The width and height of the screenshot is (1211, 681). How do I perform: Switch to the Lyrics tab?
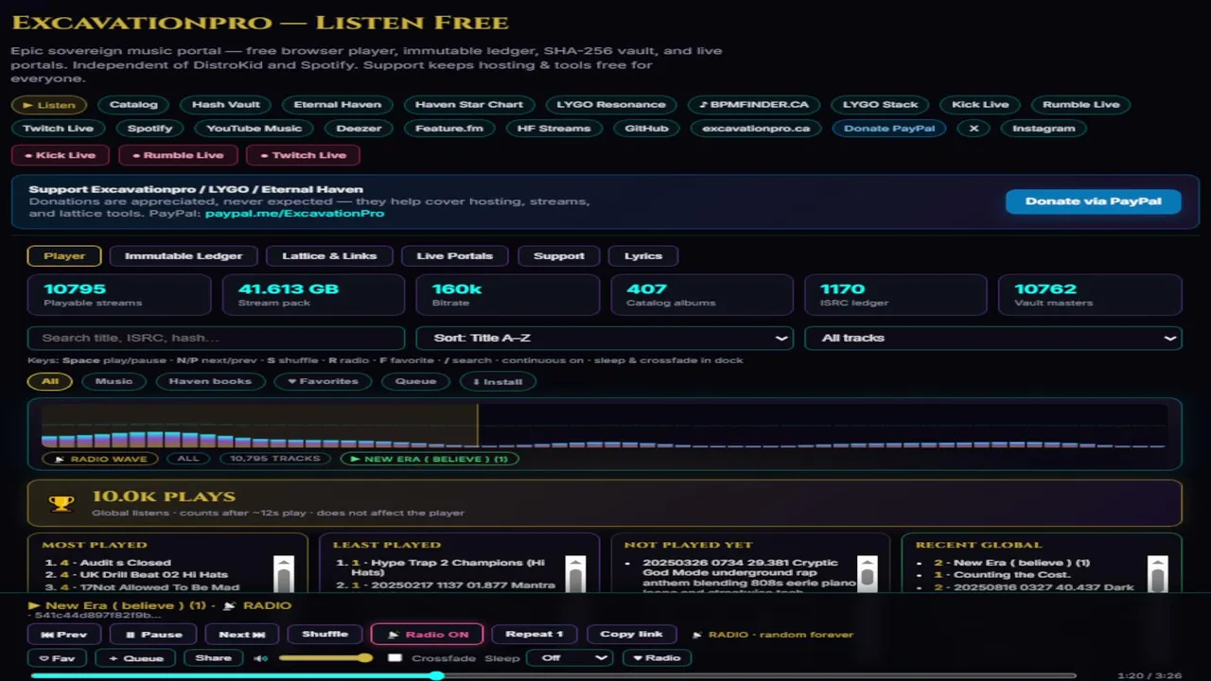point(643,256)
